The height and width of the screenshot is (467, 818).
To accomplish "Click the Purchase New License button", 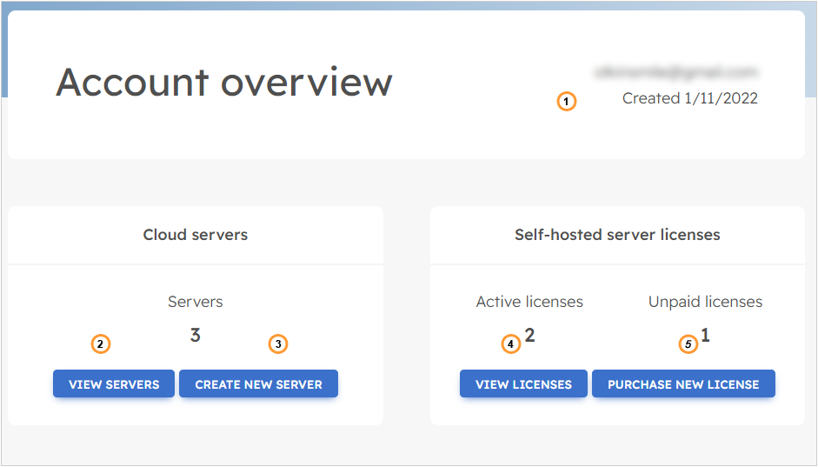I will (683, 384).
